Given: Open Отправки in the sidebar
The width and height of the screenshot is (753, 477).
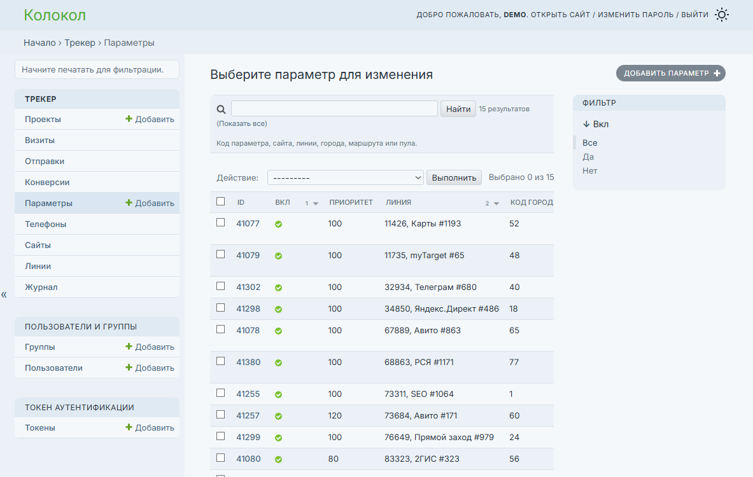Looking at the screenshot, I should 45,162.
